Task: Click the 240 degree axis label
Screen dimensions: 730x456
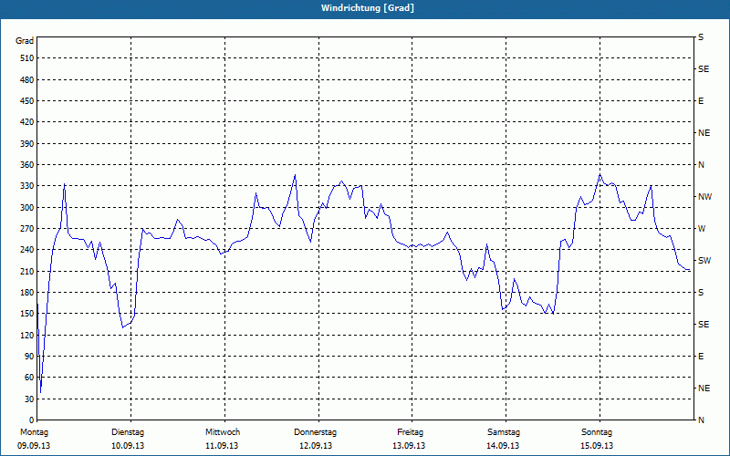Action: [27, 249]
